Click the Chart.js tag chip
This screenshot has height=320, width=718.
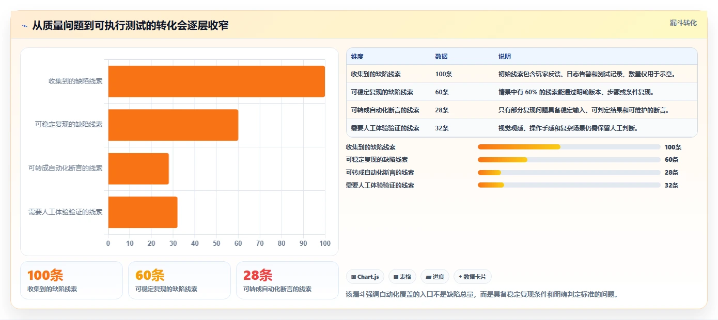point(365,277)
